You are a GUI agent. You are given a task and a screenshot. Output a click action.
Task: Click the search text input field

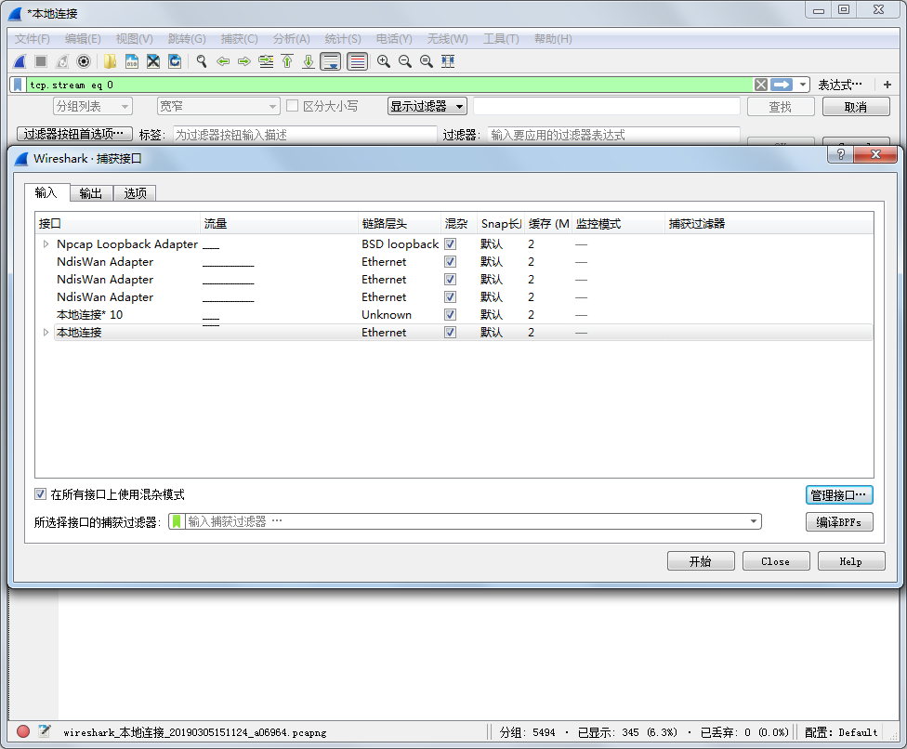click(606, 107)
